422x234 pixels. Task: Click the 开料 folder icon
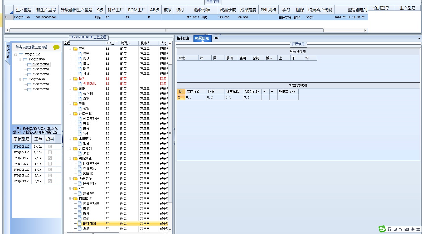[x=75, y=49]
